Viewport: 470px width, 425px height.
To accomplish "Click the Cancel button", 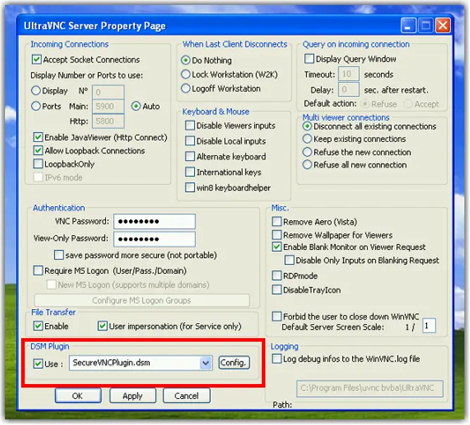I will point(186,396).
